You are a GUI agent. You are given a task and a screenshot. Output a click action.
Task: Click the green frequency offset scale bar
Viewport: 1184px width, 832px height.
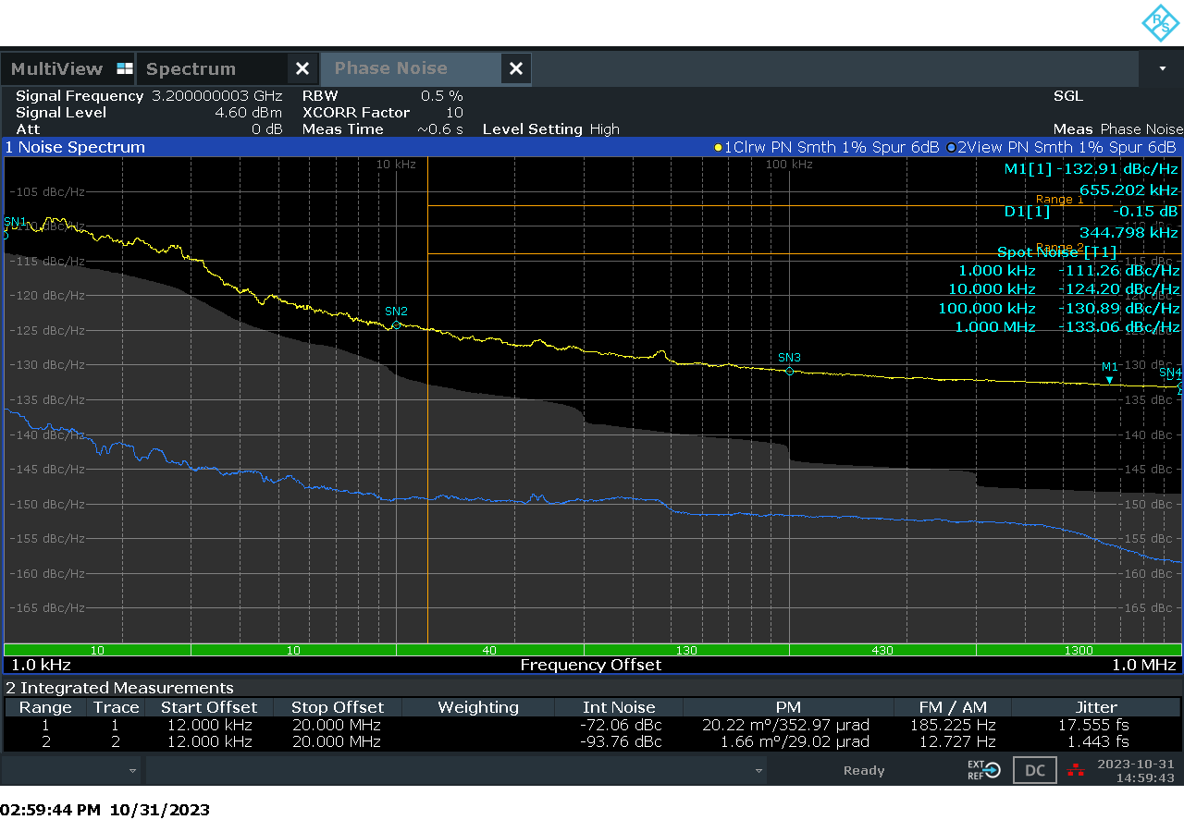[x=592, y=650]
